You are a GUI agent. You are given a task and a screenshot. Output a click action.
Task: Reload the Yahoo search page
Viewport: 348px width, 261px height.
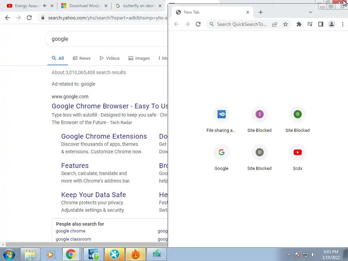click(x=29, y=18)
